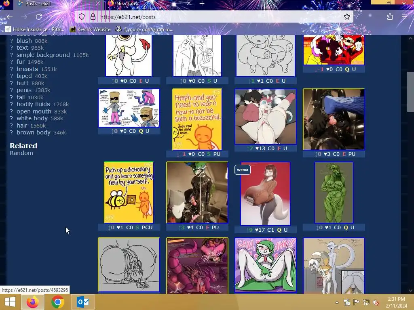This screenshot has height=310, width=414.
Task: Open the Kevin's Website bookmark
Action: [x=90, y=29]
